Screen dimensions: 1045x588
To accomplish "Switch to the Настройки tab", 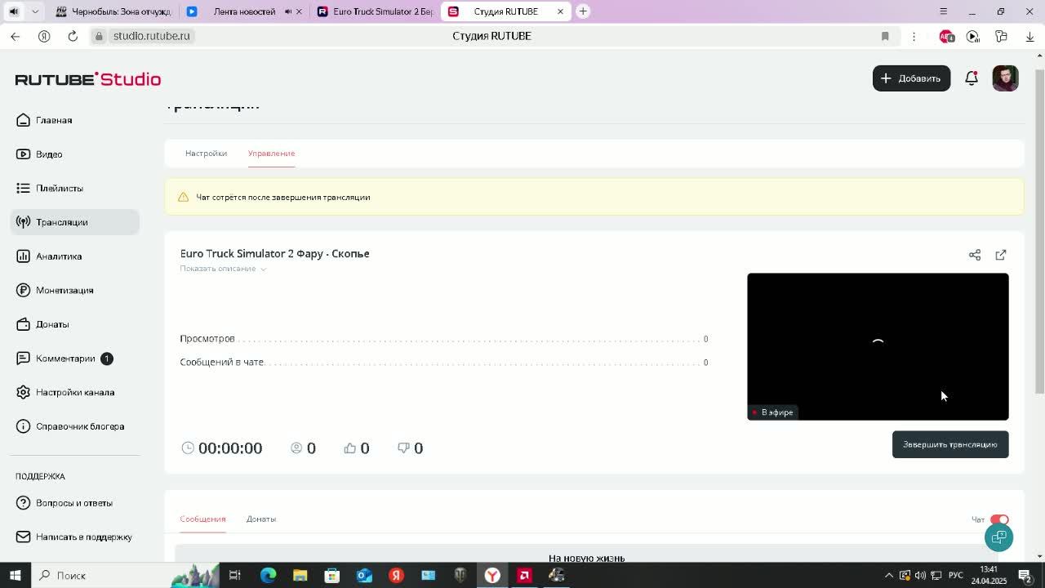I will click(206, 154).
